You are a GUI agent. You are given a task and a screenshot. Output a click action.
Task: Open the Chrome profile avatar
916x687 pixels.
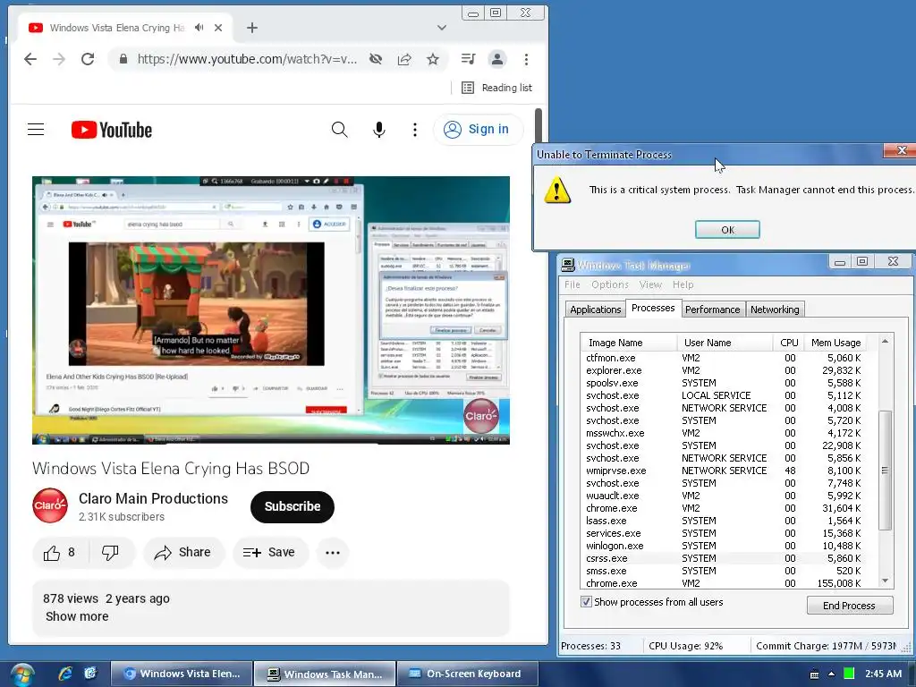click(x=497, y=59)
